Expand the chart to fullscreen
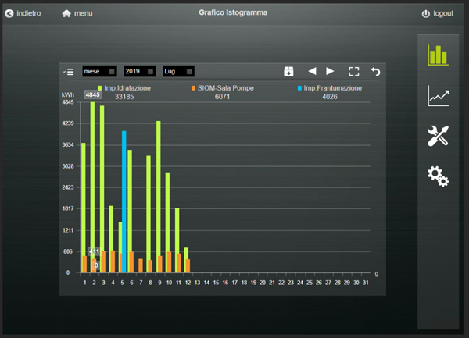469x338 pixels. 353,71
